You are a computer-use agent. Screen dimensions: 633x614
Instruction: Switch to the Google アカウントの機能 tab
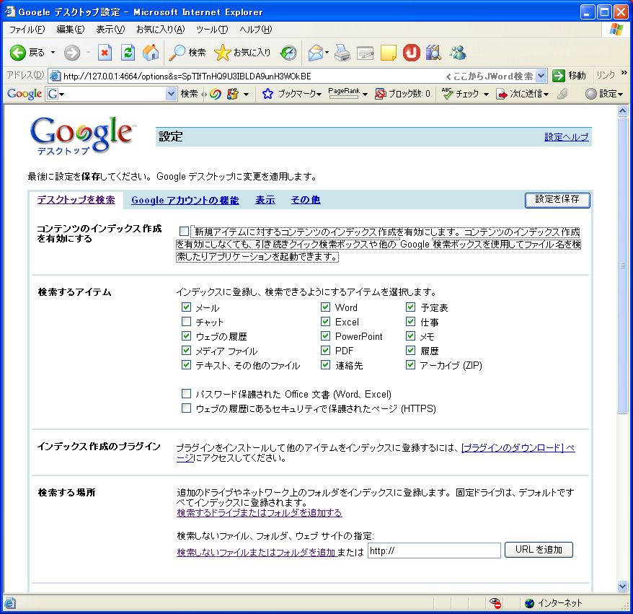185,201
